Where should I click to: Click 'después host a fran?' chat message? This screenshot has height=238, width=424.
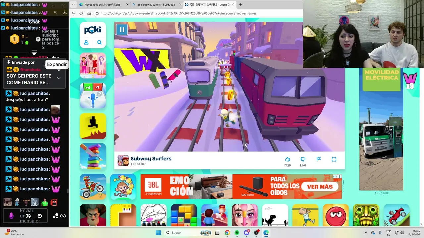click(x=27, y=99)
